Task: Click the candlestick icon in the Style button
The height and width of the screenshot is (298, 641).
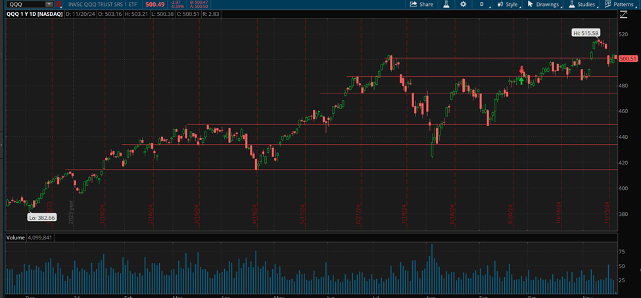Action: click(x=500, y=4)
